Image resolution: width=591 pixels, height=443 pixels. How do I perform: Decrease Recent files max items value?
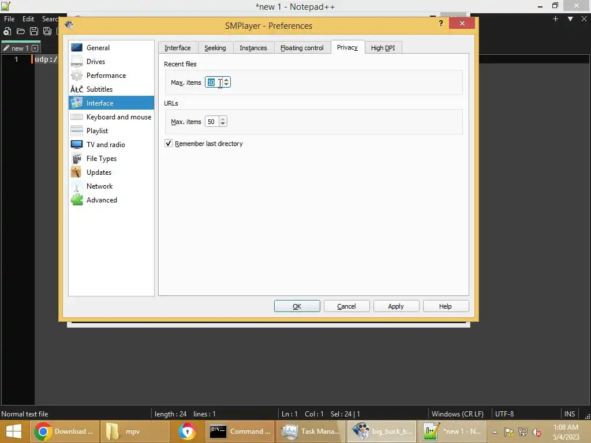click(226, 85)
